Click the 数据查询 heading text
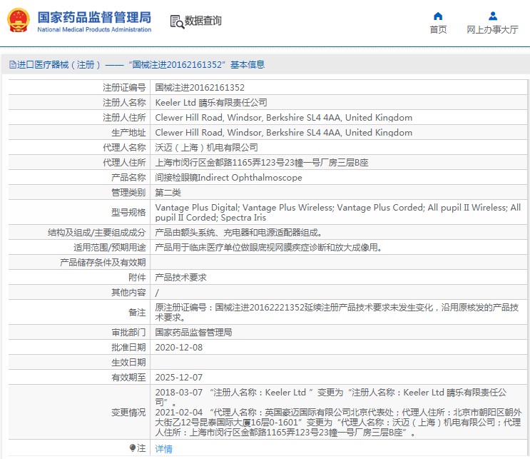Image resolution: width=530 pixels, height=459 pixels. tap(203, 21)
